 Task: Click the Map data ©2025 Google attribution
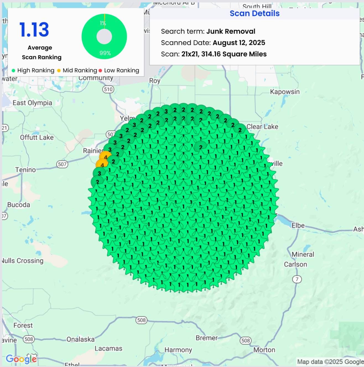click(x=330, y=362)
